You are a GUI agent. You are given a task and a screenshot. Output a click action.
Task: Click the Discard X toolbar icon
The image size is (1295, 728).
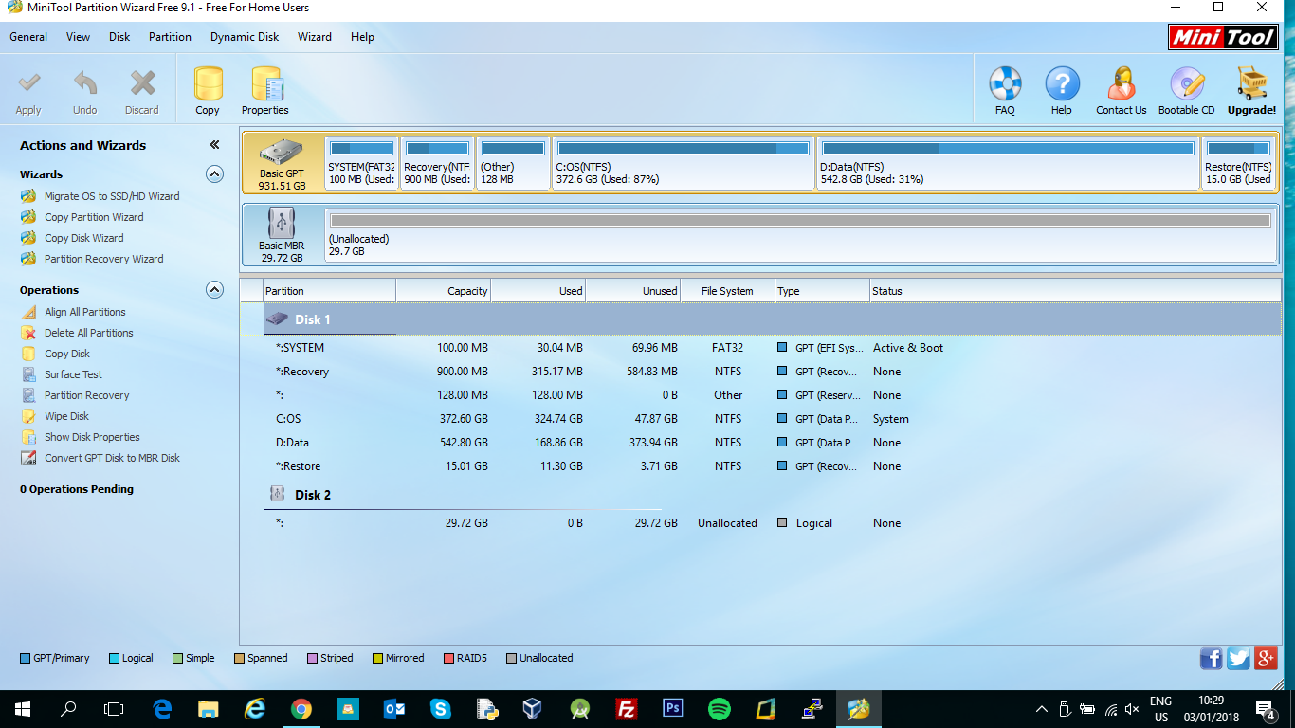coord(142,83)
